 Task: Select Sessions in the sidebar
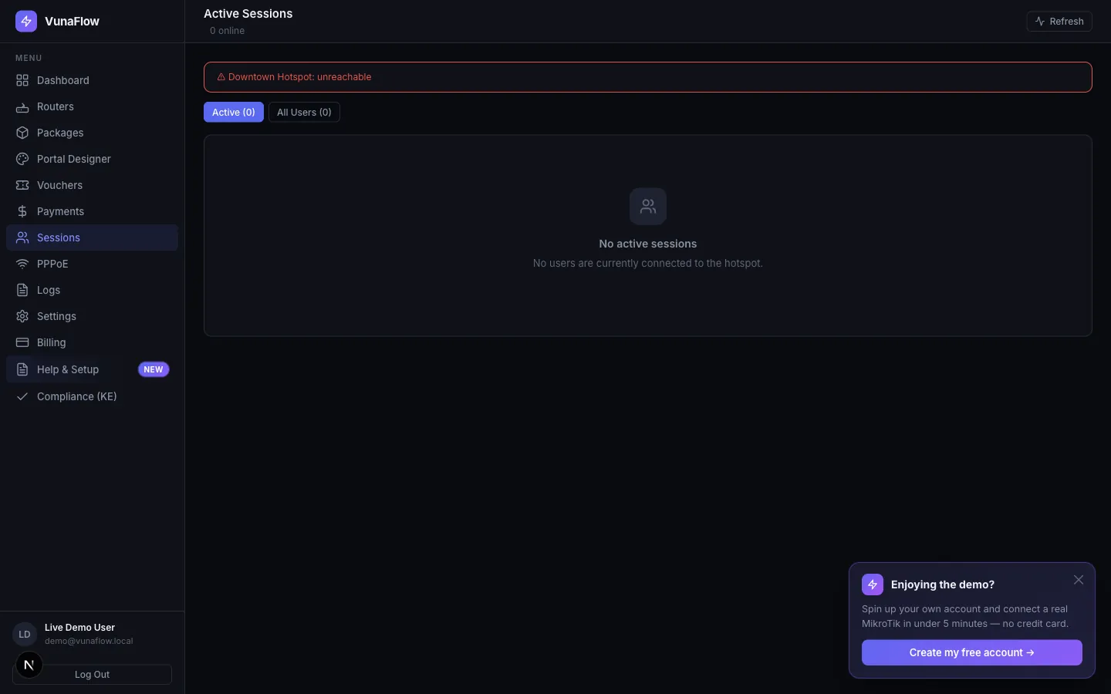tap(92, 238)
